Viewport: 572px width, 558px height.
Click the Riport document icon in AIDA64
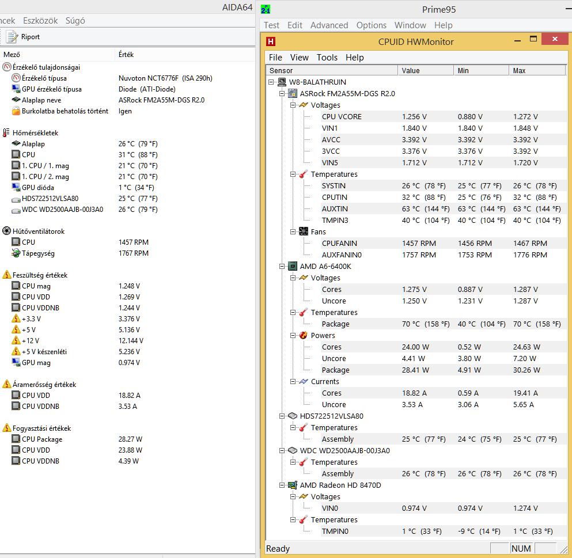pos(12,37)
